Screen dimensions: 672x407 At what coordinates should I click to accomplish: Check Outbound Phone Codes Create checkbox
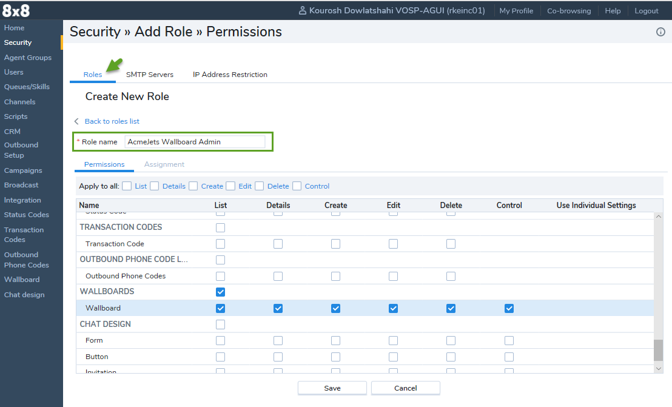click(x=335, y=277)
